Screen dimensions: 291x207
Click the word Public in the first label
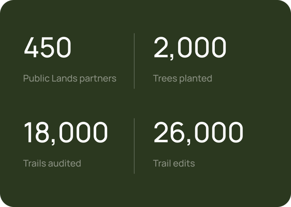pos(36,79)
